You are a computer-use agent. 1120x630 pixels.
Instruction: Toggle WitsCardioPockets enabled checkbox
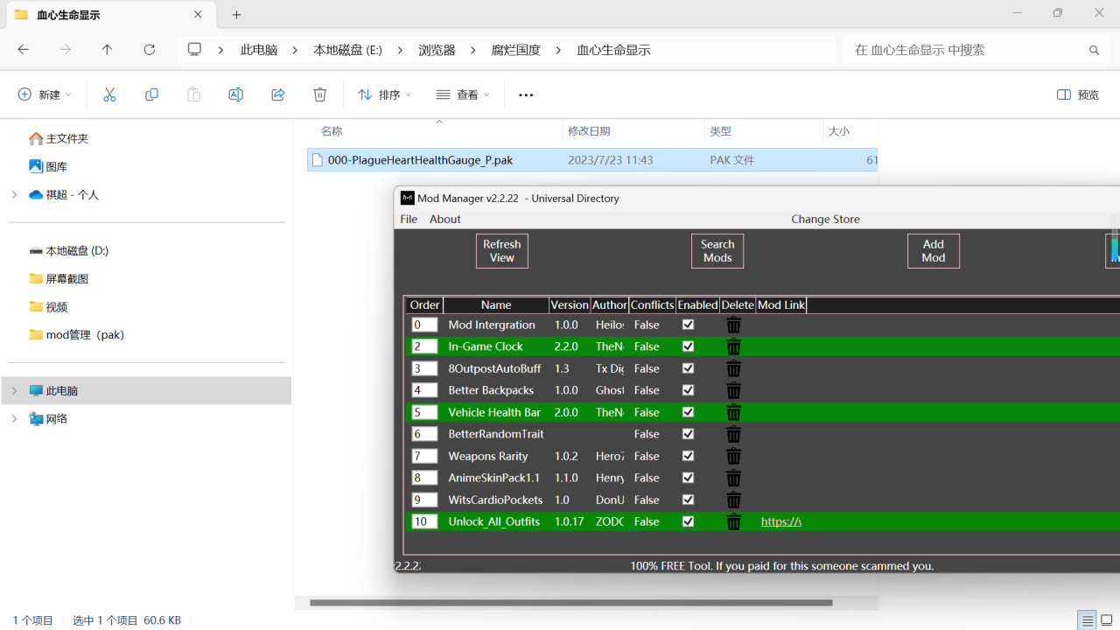coord(688,500)
